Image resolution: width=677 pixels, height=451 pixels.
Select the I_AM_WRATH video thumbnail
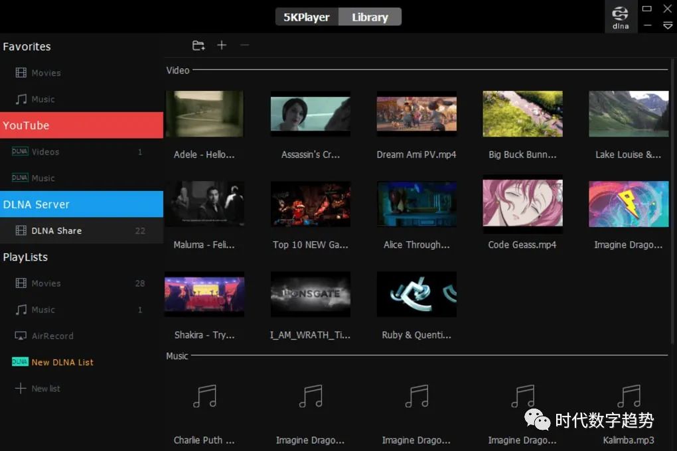(311, 294)
